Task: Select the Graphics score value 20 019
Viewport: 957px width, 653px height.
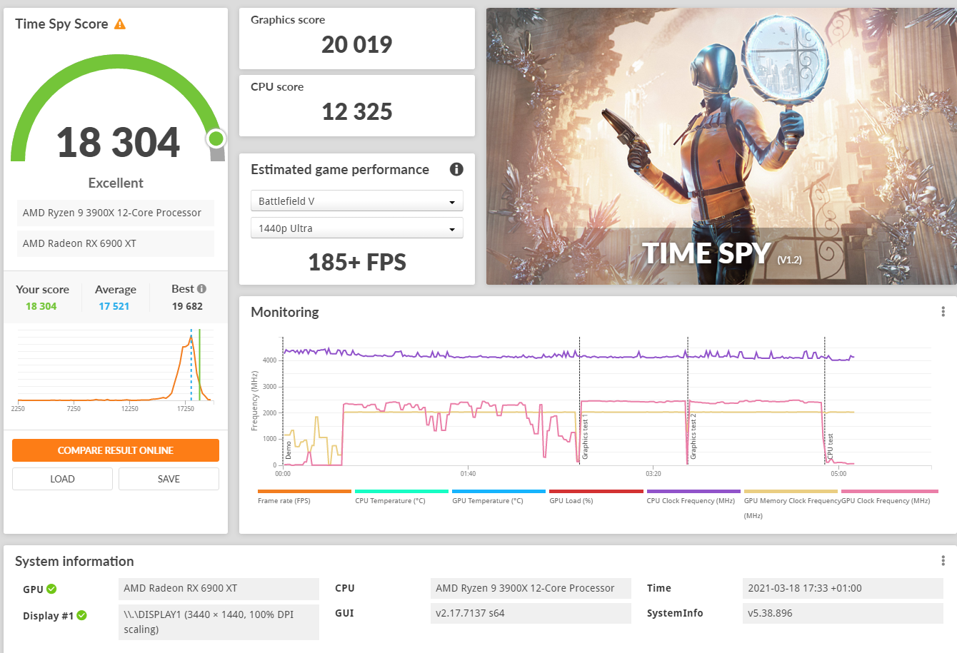Action: [356, 45]
